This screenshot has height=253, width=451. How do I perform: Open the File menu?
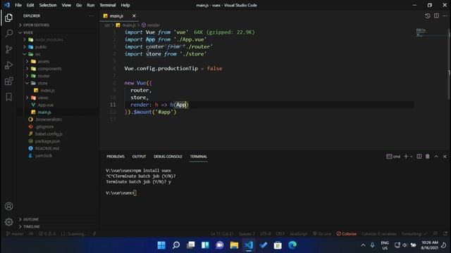pos(18,5)
